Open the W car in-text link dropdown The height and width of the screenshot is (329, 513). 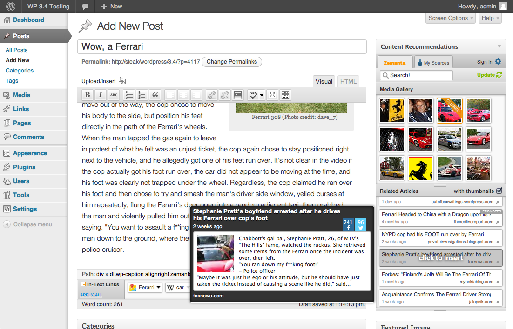click(x=178, y=288)
